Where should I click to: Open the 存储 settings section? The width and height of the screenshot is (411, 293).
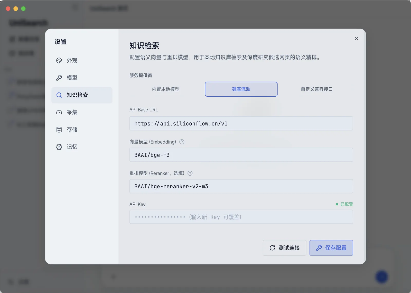pyautogui.click(x=82, y=130)
